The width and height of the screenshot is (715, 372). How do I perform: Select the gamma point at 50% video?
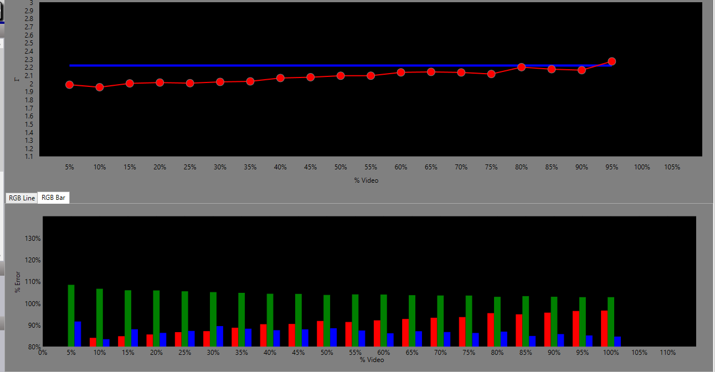click(x=341, y=75)
